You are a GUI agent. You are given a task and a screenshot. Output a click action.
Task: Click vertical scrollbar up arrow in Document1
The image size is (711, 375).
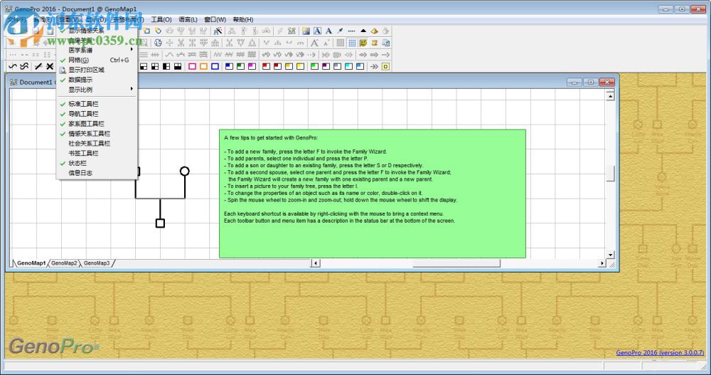(610, 96)
